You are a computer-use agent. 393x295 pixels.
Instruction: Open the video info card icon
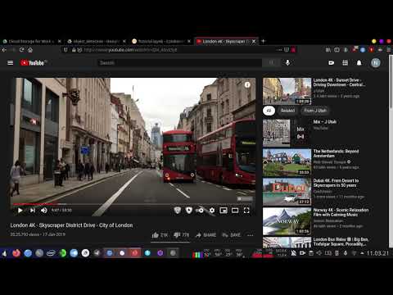point(247,84)
